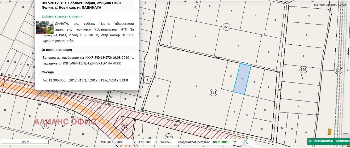Click the circled block marker 425
Screen dimensions: 350x148
pyautogui.click(x=125, y=127)
